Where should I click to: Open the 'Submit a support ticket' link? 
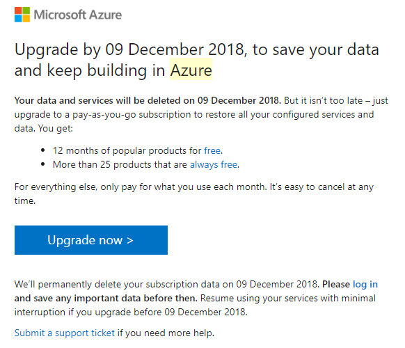[x=64, y=333]
